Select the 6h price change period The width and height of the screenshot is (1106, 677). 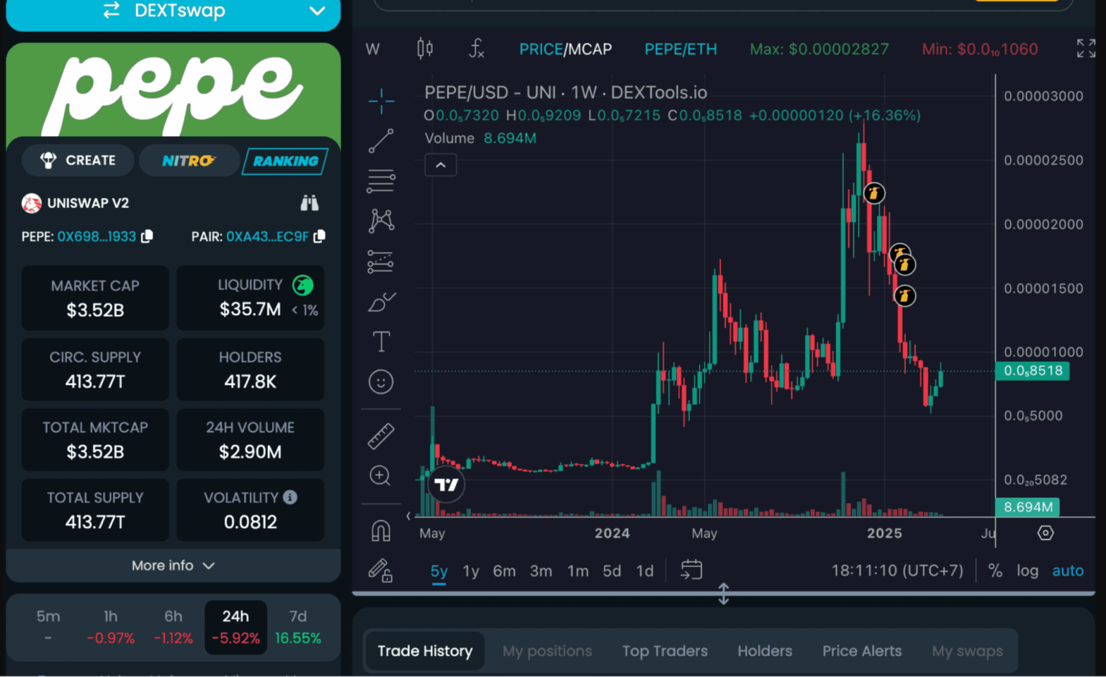[x=174, y=627]
